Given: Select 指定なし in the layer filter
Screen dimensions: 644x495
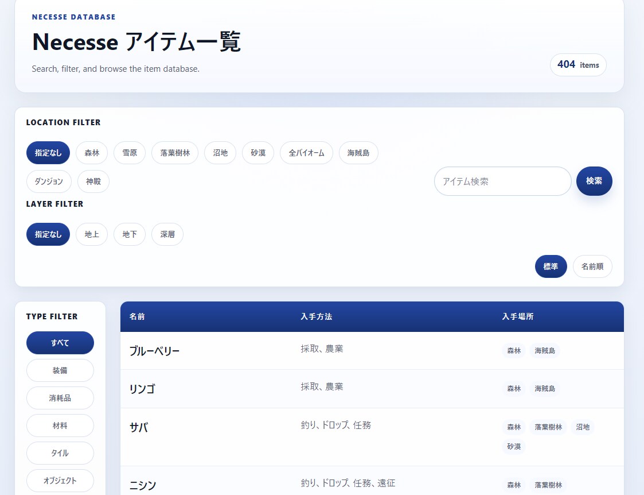Looking at the screenshot, I should point(48,234).
